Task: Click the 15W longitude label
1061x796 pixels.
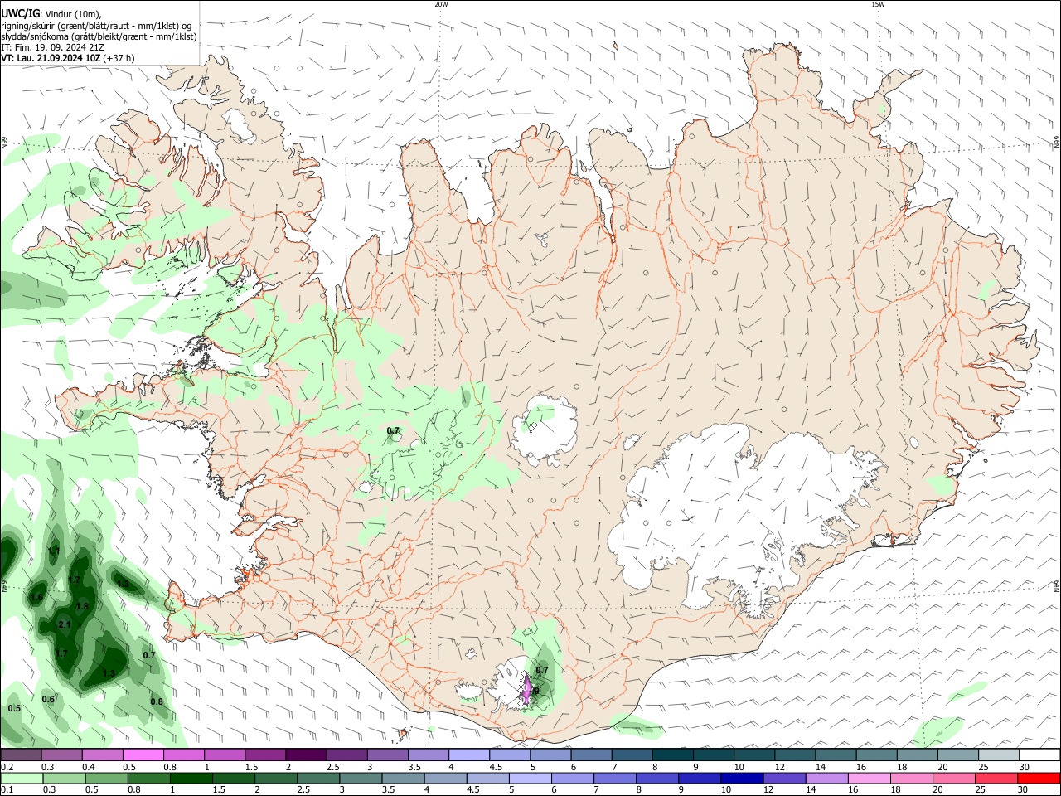Action: tap(878, 4)
